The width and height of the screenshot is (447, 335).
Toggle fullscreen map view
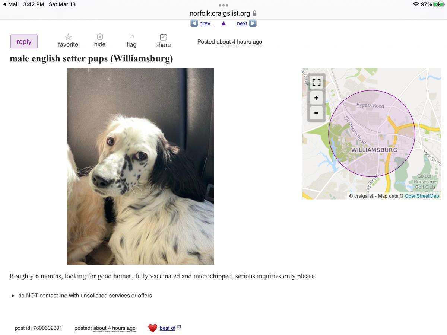click(316, 82)
